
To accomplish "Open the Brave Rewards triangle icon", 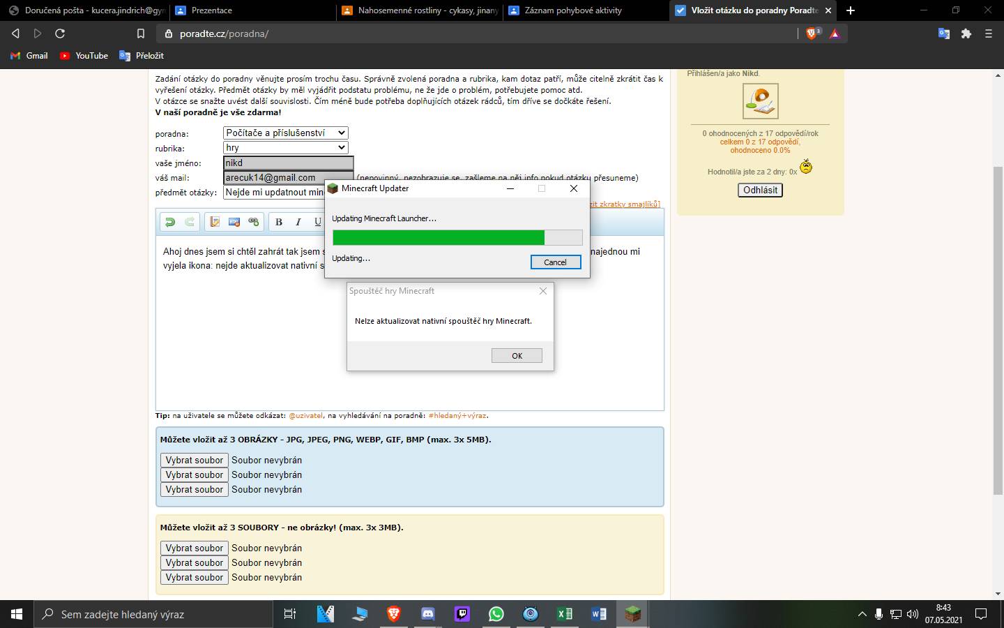I will 835,33.
